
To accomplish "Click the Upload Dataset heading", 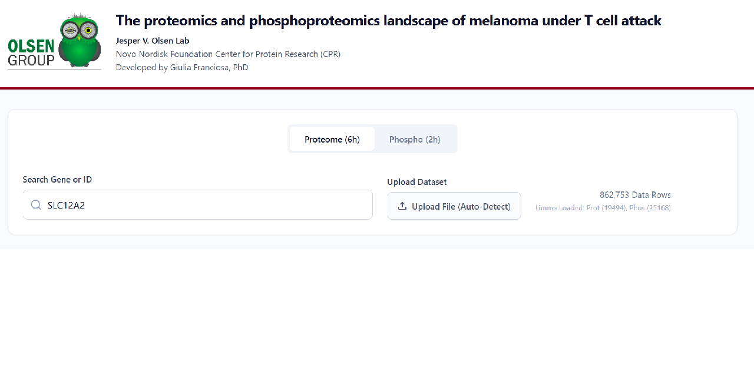I will (x=417, y=181).
